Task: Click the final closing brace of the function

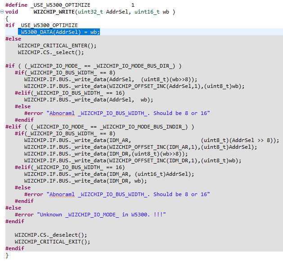Action: tap(7, 256)
